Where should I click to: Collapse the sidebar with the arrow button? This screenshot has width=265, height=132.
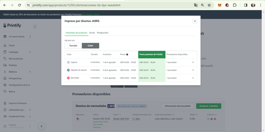pos(35,26)
